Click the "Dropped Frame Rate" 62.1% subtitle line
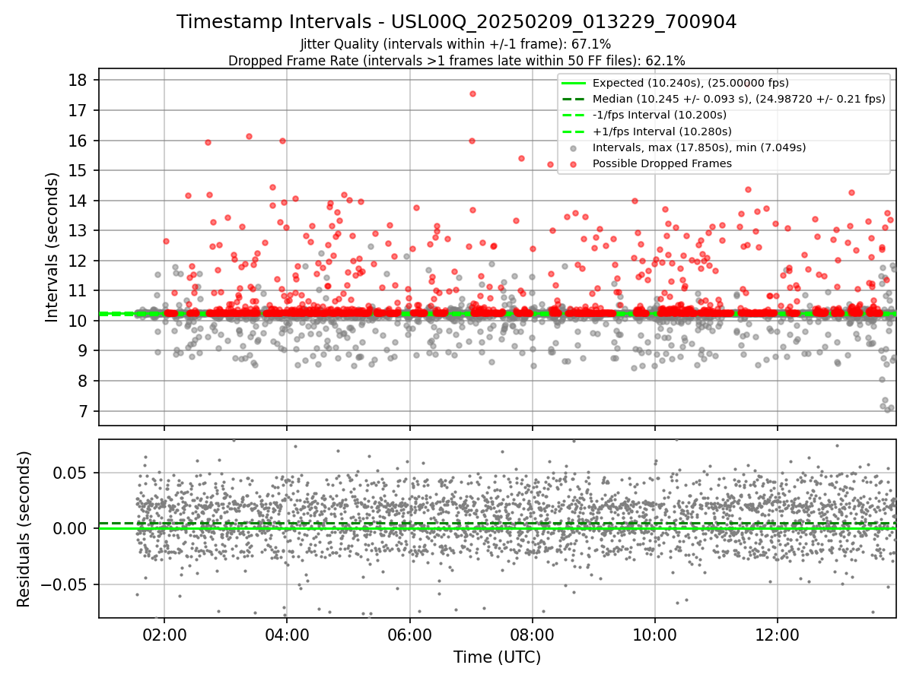Screen dimensions: 913x684 [x=456, y=61]
